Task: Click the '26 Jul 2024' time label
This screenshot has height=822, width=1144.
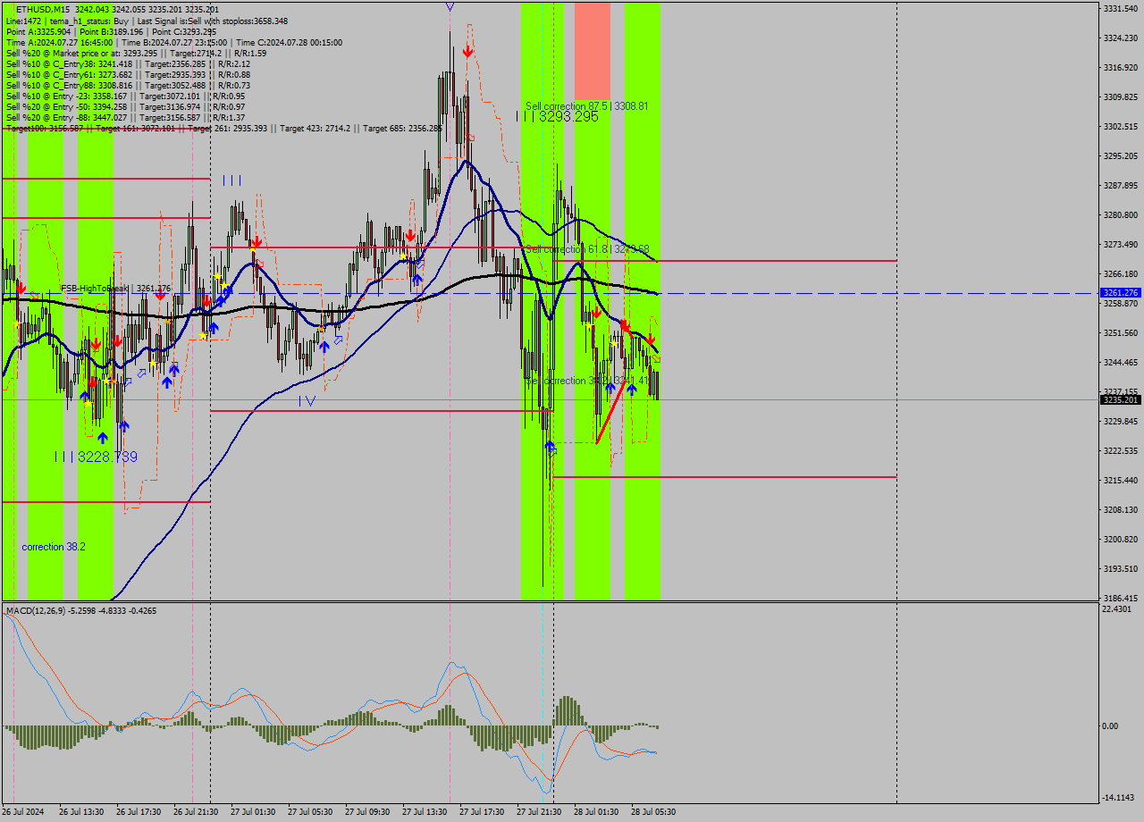Action: tap(23, 812)
